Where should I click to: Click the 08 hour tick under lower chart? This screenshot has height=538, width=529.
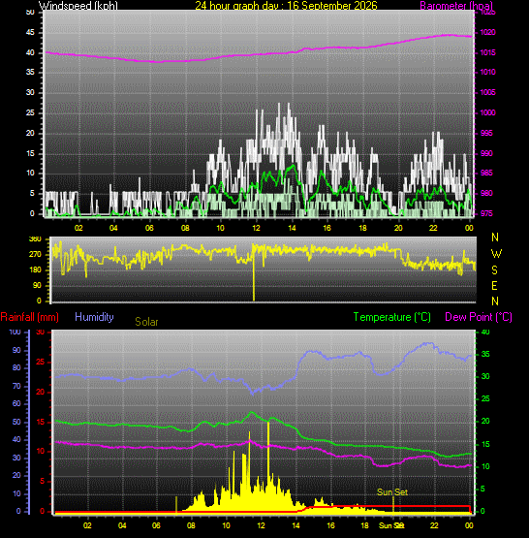191,525
